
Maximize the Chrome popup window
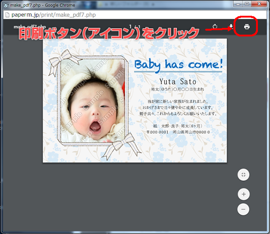point(247,4)
